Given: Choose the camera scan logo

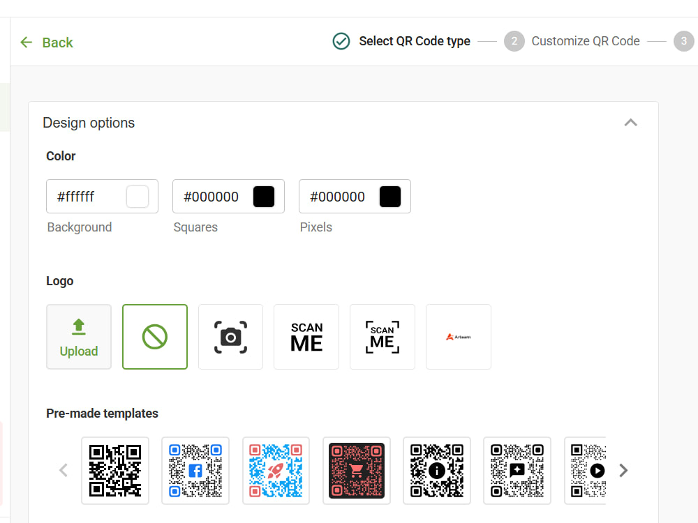Looking at the screenshot, I should tap(230, 337).
